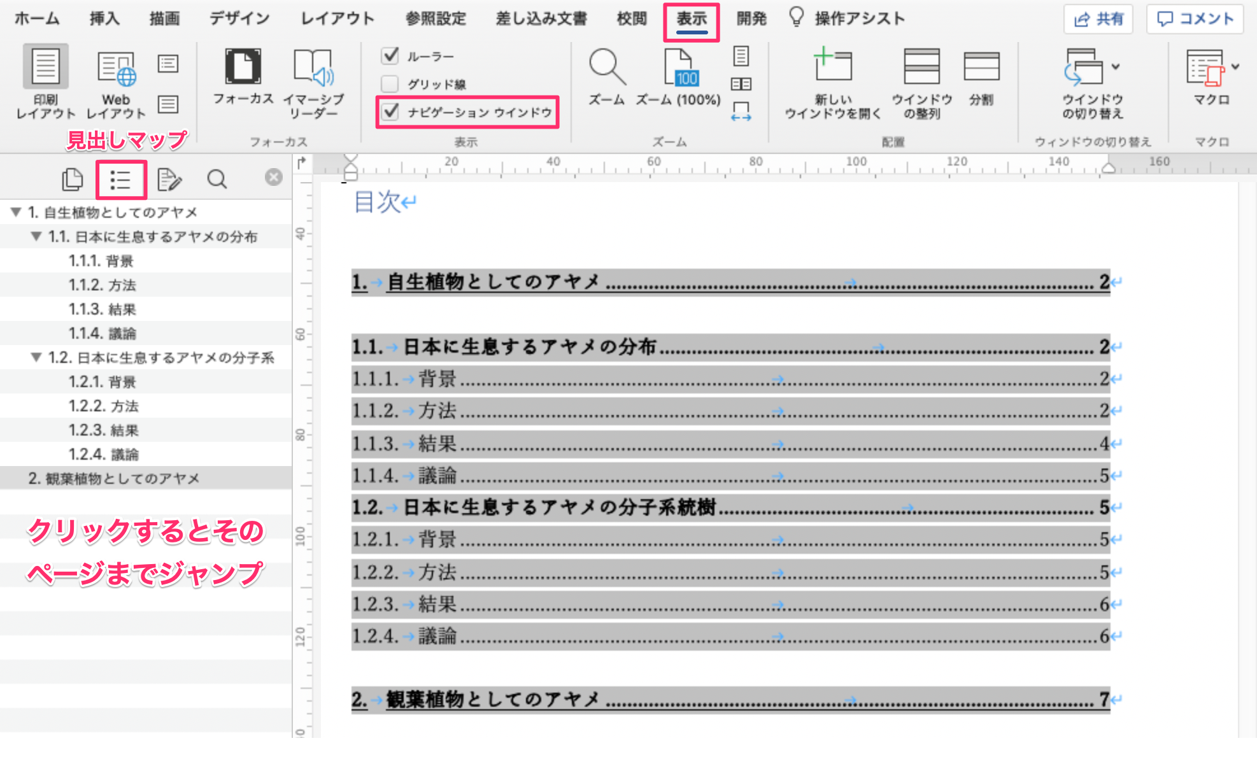Disable the ルーラー checkbox
This screenshot has height=764, width=1257.
[389, 56]
